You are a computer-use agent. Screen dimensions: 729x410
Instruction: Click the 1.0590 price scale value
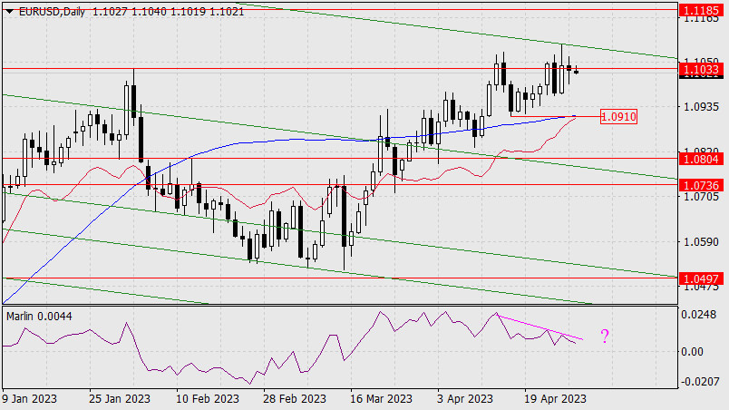click(x=701, y=241)
